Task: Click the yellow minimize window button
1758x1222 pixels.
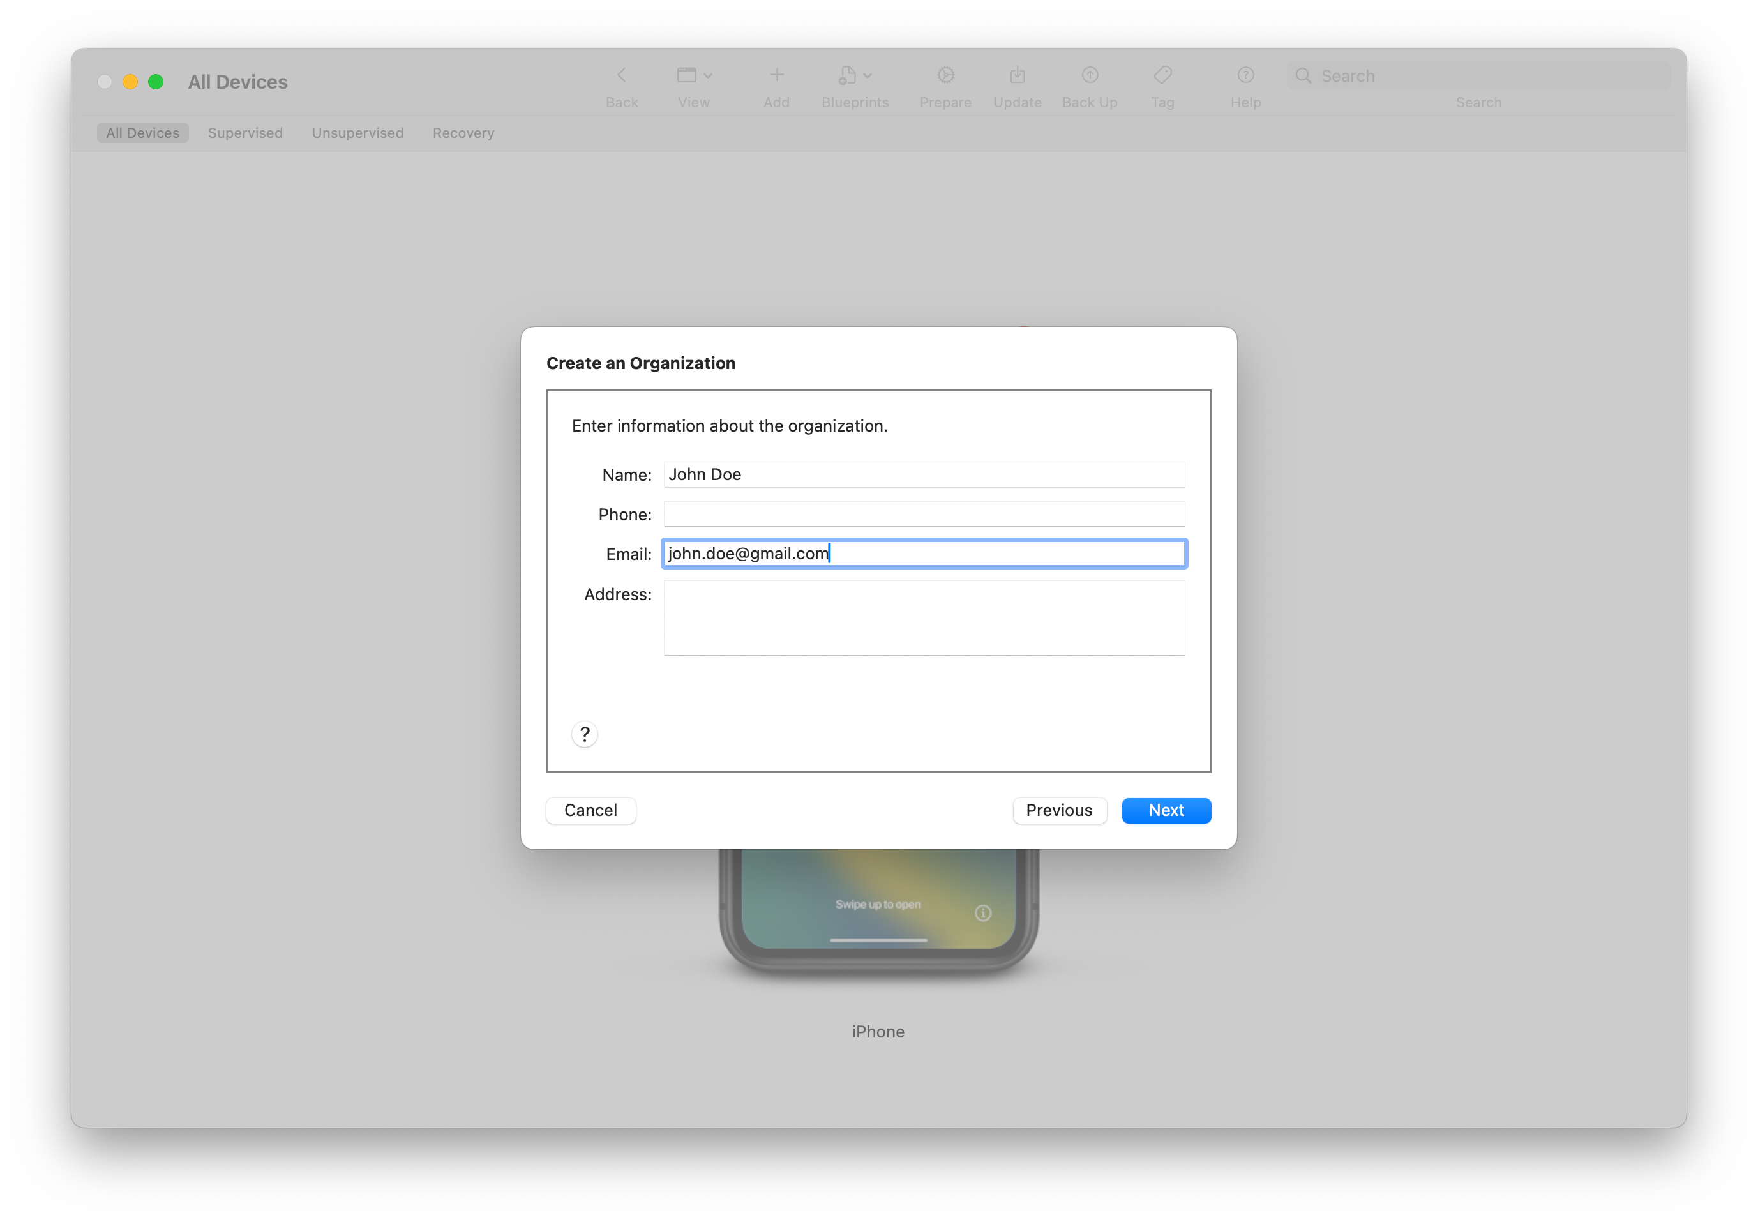Action: tap(130, 82)
